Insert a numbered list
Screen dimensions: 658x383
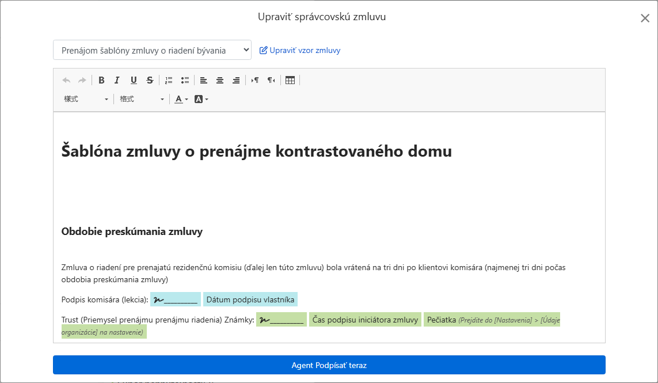click(169, 80)
